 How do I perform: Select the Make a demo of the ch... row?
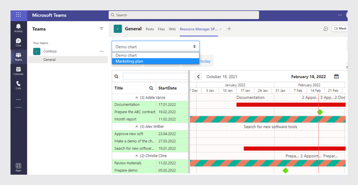coord(150,141)
